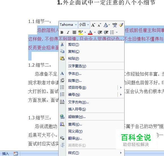
Task: Open the 小四 font size dropdown
Action: coord(88,25)
